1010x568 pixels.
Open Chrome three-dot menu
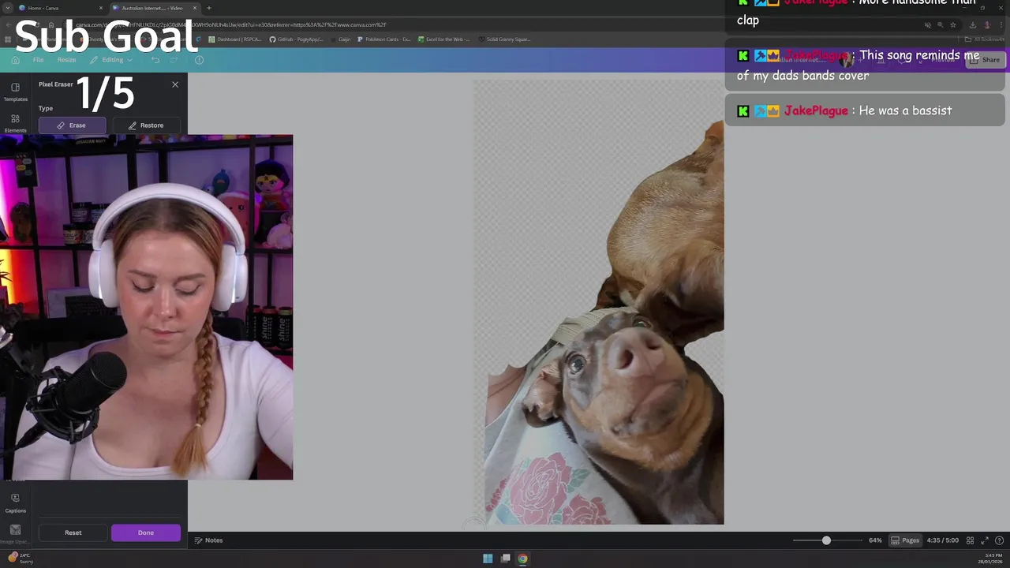coord(1001,24)
